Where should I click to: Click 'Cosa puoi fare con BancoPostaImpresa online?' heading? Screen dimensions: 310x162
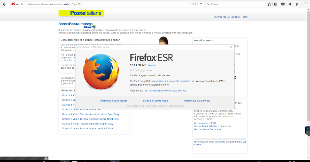point(90,40)
